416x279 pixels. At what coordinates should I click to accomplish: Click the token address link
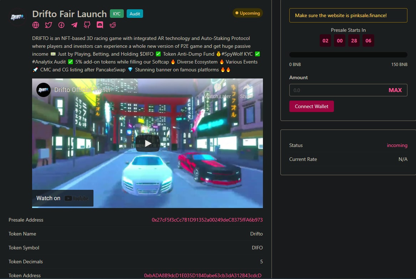(203, 275)
